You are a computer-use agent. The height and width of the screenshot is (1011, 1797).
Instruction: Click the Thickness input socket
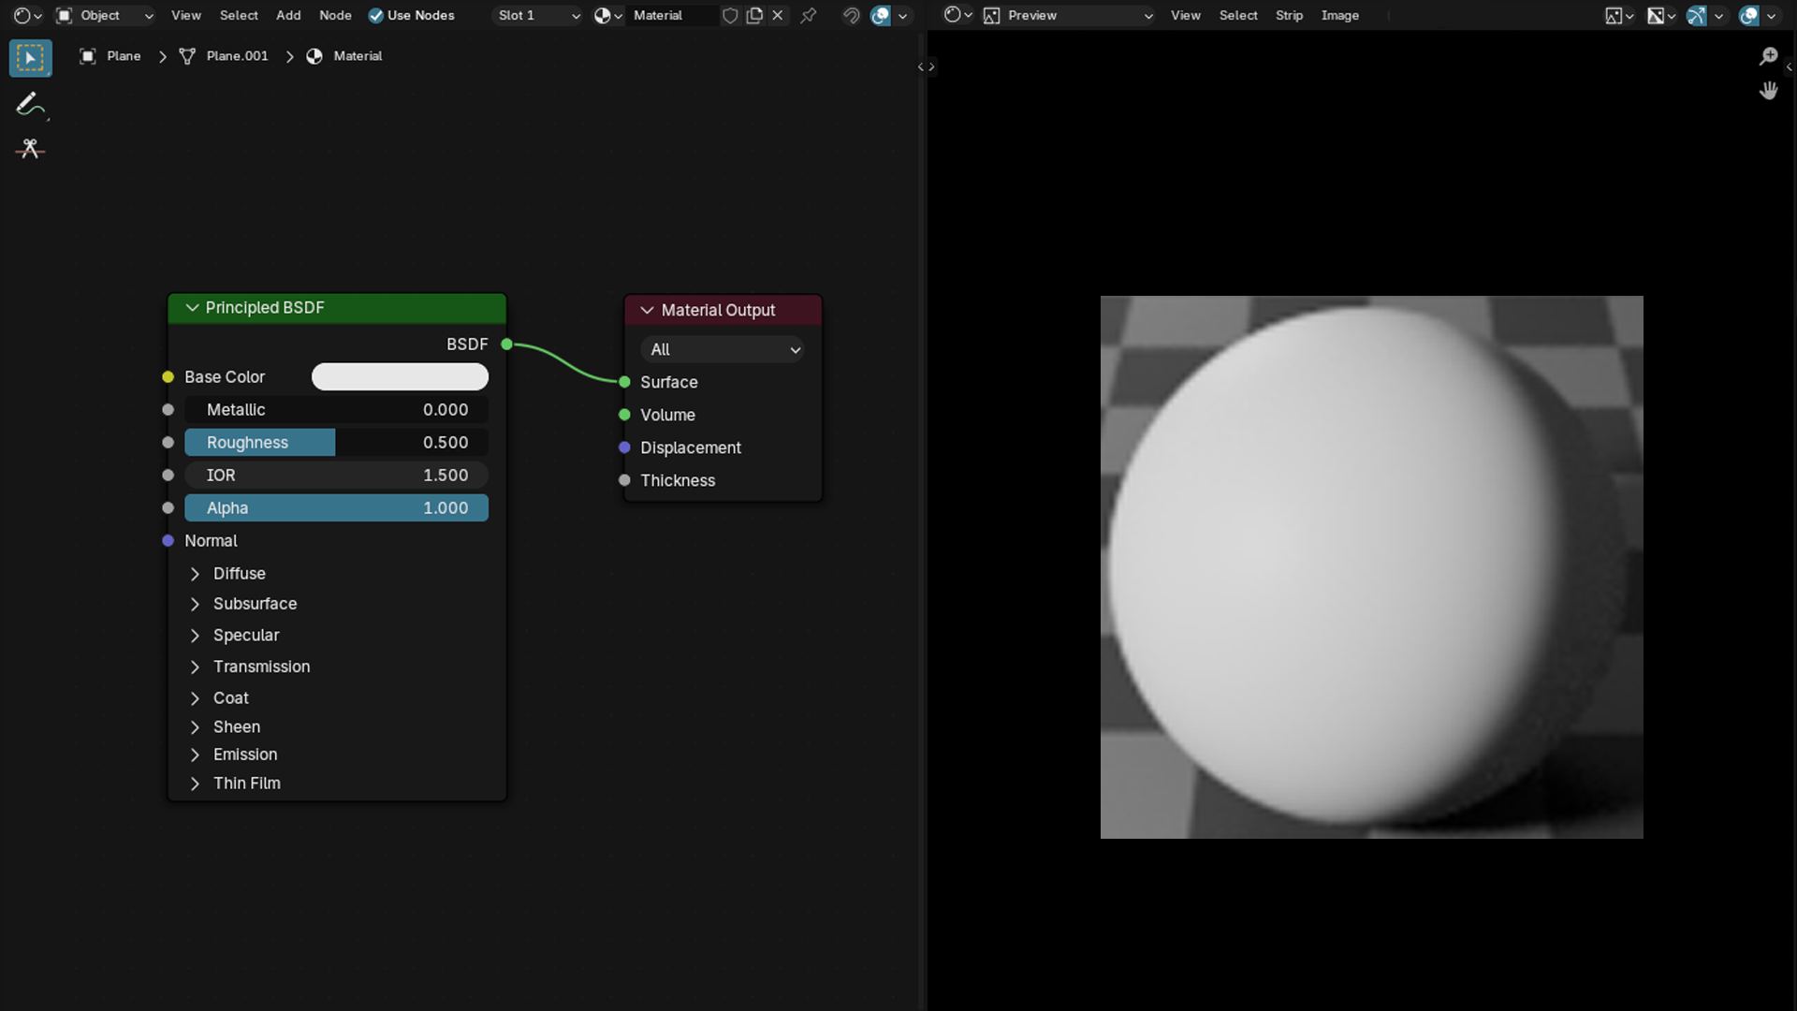point(624,480)
